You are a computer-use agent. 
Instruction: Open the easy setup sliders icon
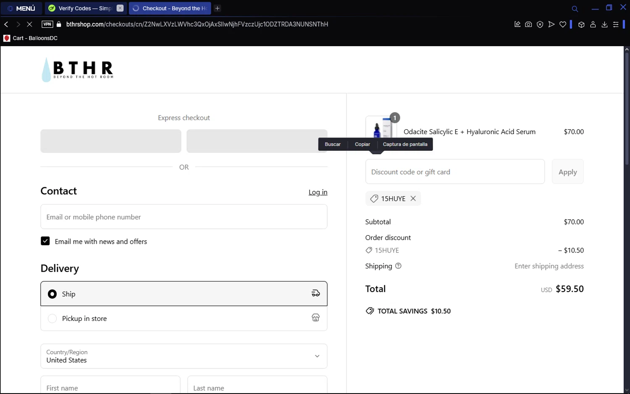(x=616, y=24)
